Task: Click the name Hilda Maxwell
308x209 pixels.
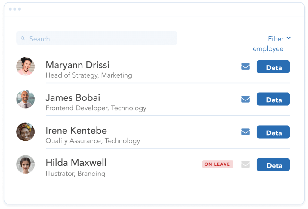Action: [76, 163]
